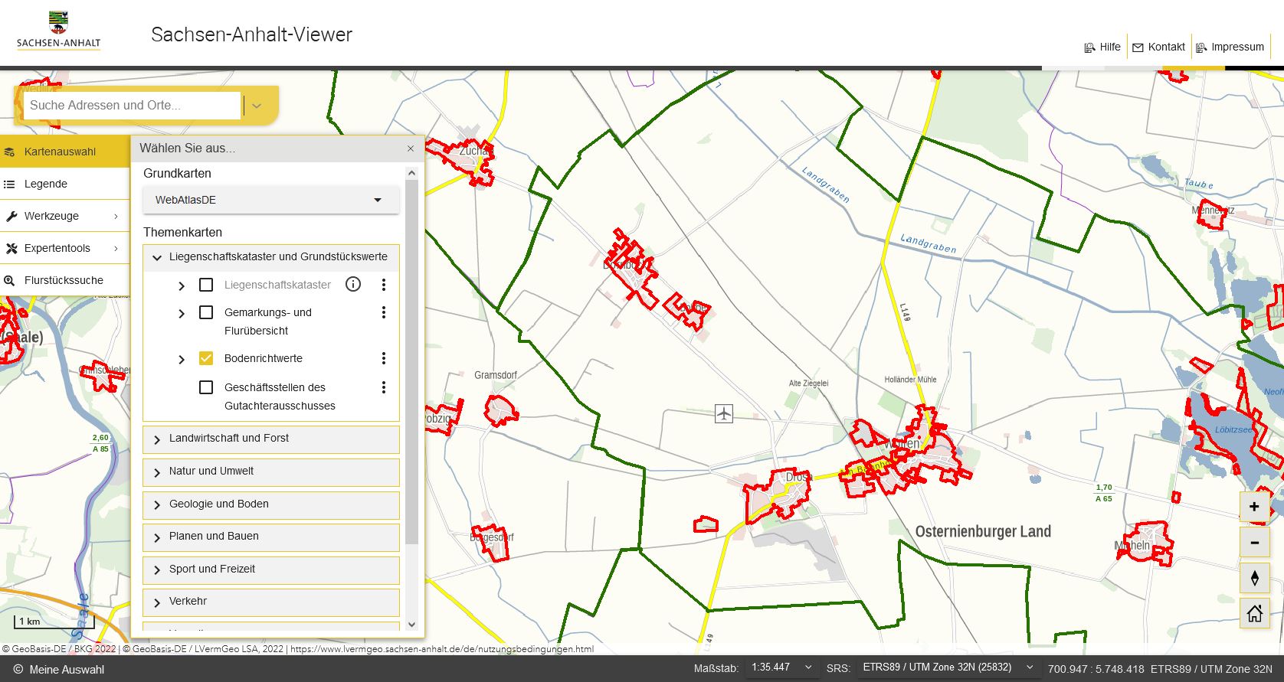This screenshot has height=682, width=1284.
Task: Open the Maßstab scale dropdown
Action: point(783,667)
